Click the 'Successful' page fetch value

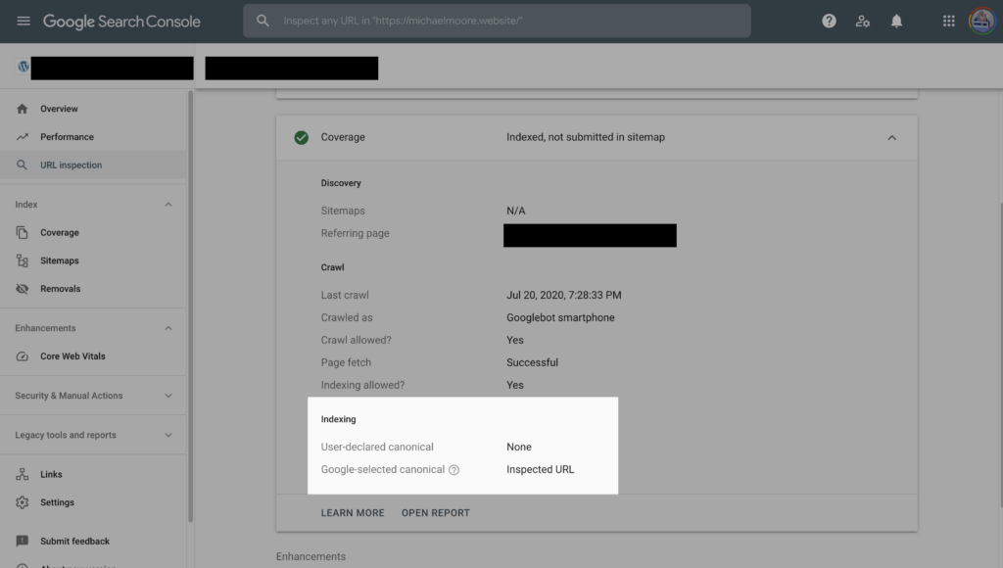(532, 362)
